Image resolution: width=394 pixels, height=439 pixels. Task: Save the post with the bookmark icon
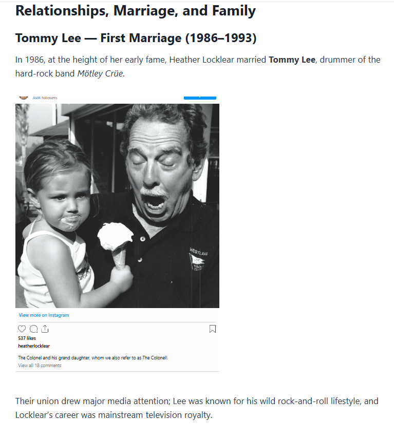213,329
